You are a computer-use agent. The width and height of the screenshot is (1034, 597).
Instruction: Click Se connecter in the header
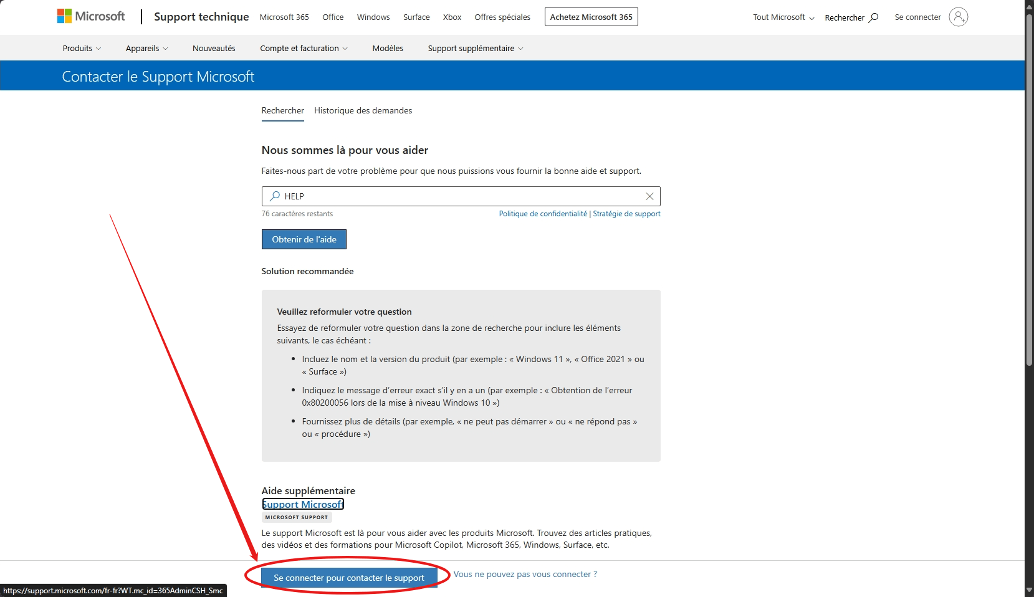pyautogui.click(x=917, y=17)
